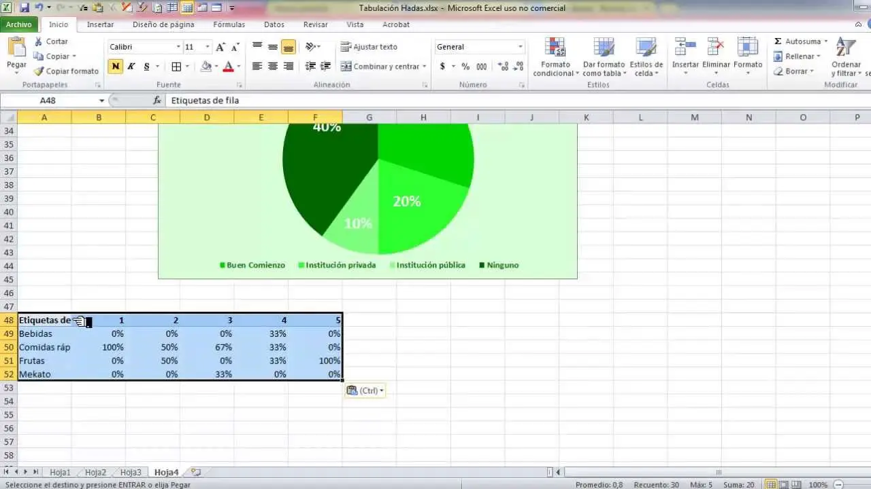Open the General number format dropdown
The width and height of the screenshot is (871, 489).
click(519, 47)
